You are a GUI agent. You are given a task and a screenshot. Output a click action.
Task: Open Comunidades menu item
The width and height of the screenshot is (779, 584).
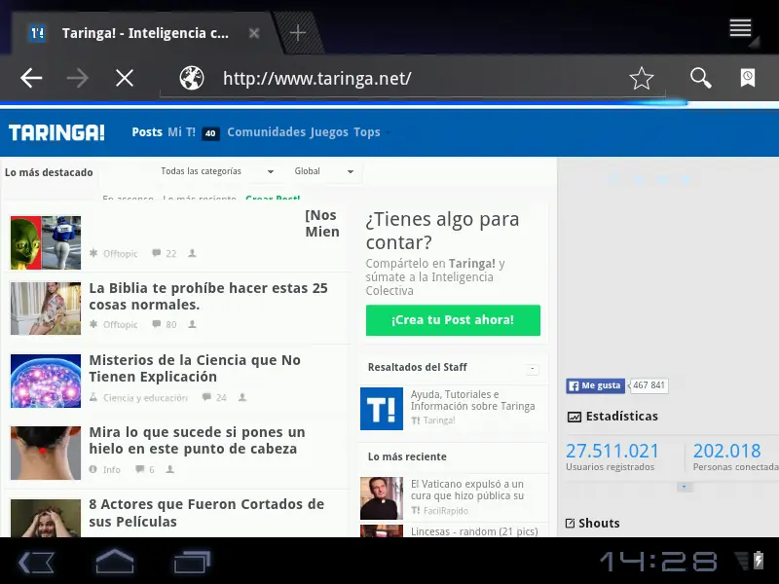tap(266, 132)
